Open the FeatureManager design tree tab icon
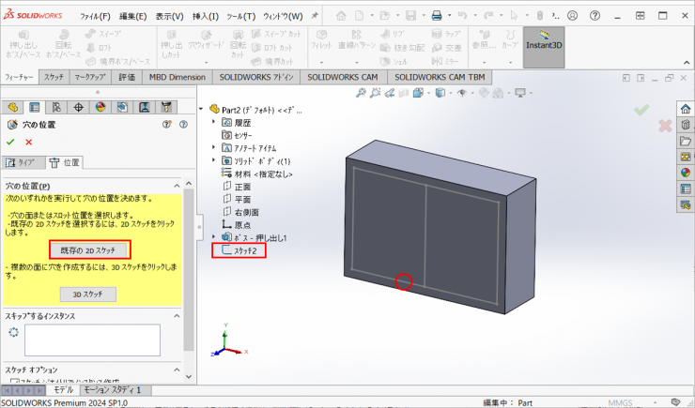Image resolution: width=695 pixels, height=408 pixels. click(x=12, y=107)
